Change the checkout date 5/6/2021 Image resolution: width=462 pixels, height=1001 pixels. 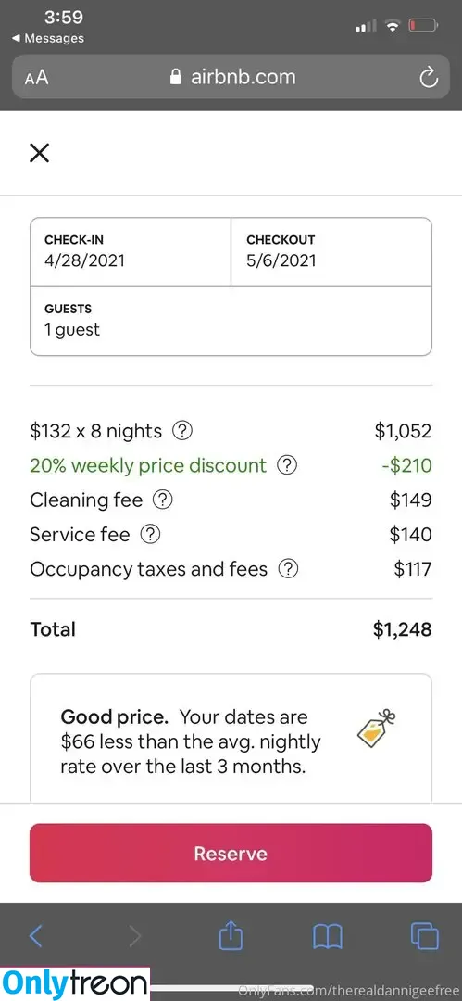(331, 252)
